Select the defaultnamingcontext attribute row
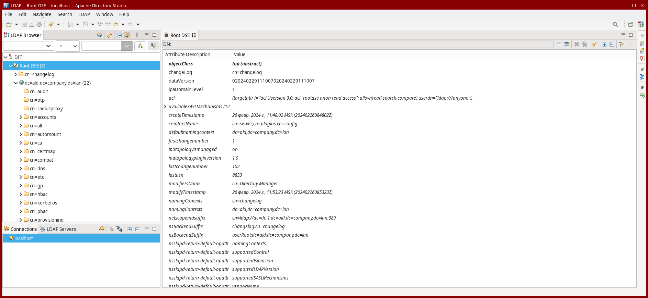Screen dimensions: 648x298 pos(399,132)
